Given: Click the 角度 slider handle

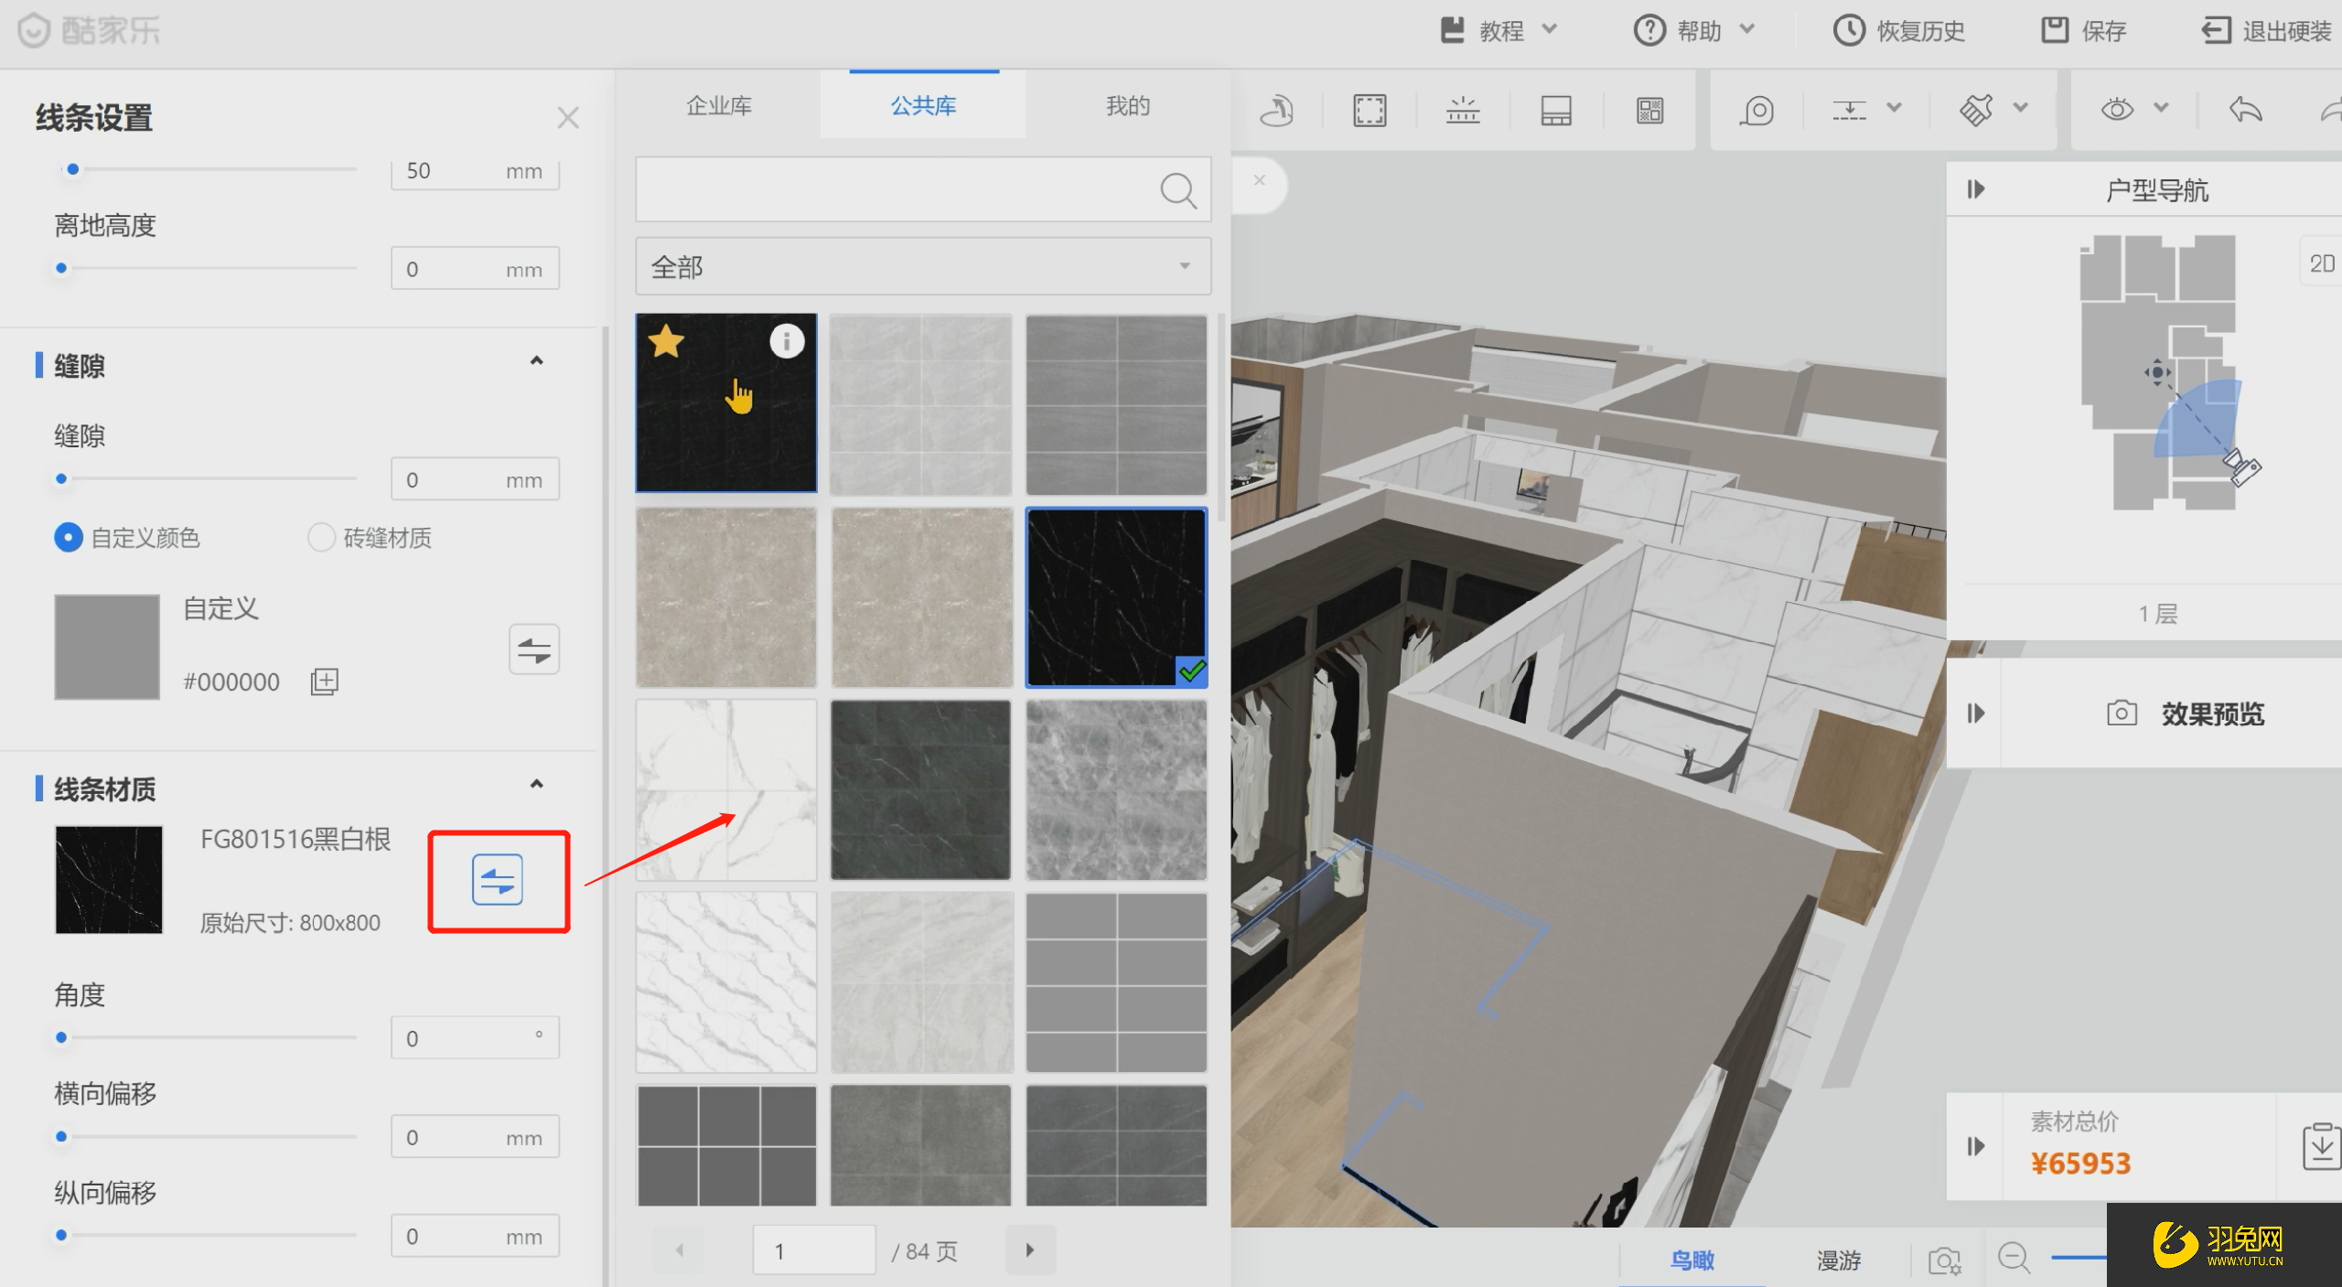Looking at the screenshot, I should click(61, 1037).
